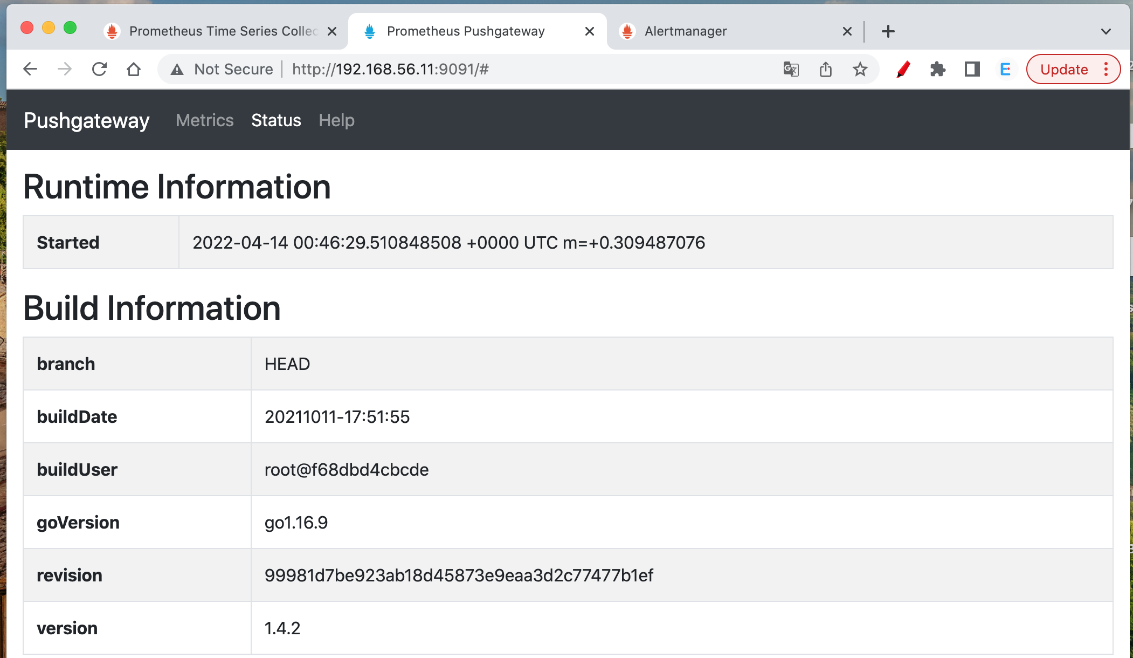
Task: Click the version value 1.4.2
Action: [x=282, y=628]
